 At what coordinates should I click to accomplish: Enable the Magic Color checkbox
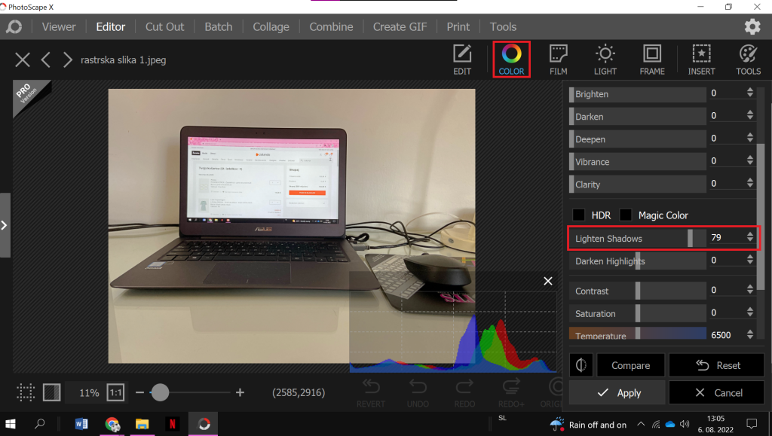[x=625, y=215]
